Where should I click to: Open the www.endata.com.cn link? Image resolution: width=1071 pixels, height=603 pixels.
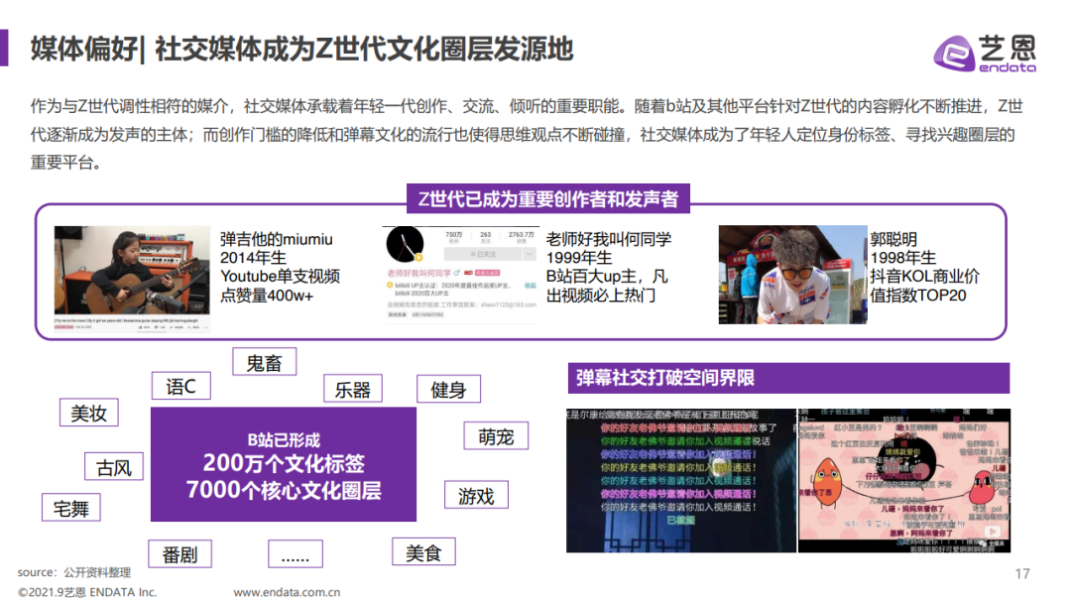click(287, 592)
